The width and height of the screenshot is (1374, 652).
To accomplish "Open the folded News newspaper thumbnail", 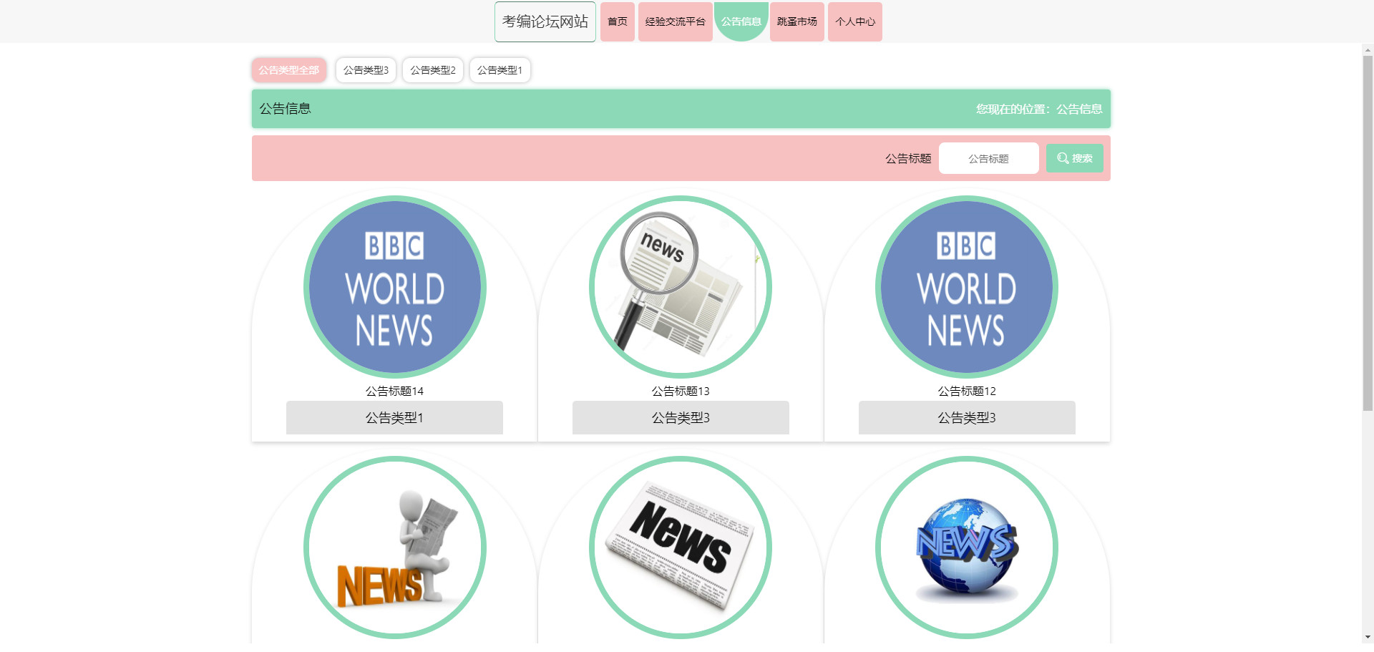I will click(681, 548).
